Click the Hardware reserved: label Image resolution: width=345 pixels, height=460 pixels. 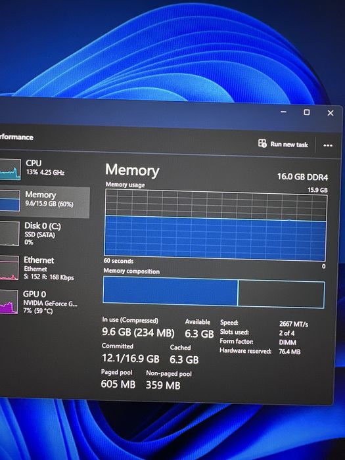point(245,350)
